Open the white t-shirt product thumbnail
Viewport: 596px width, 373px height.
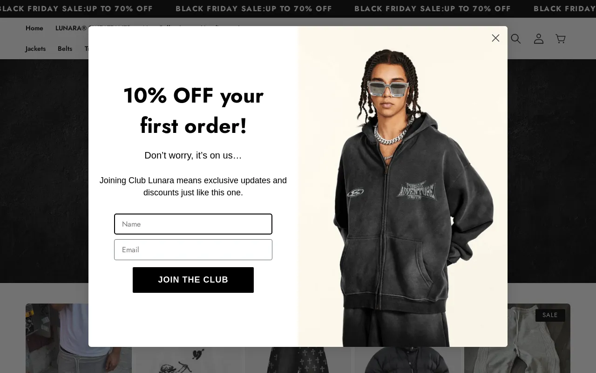pos(79,338)
